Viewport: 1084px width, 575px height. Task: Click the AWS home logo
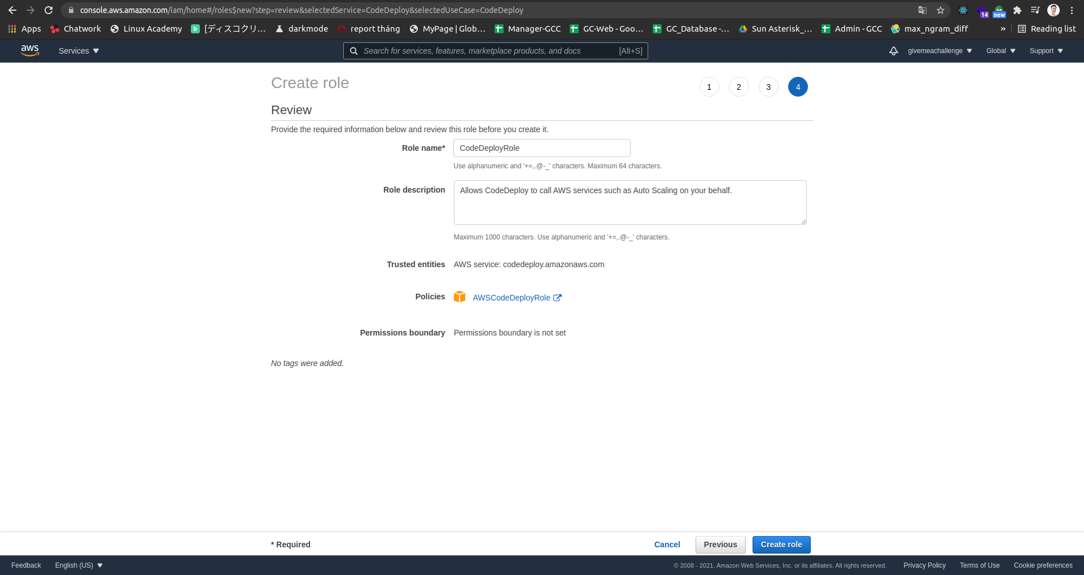point(30,51)
